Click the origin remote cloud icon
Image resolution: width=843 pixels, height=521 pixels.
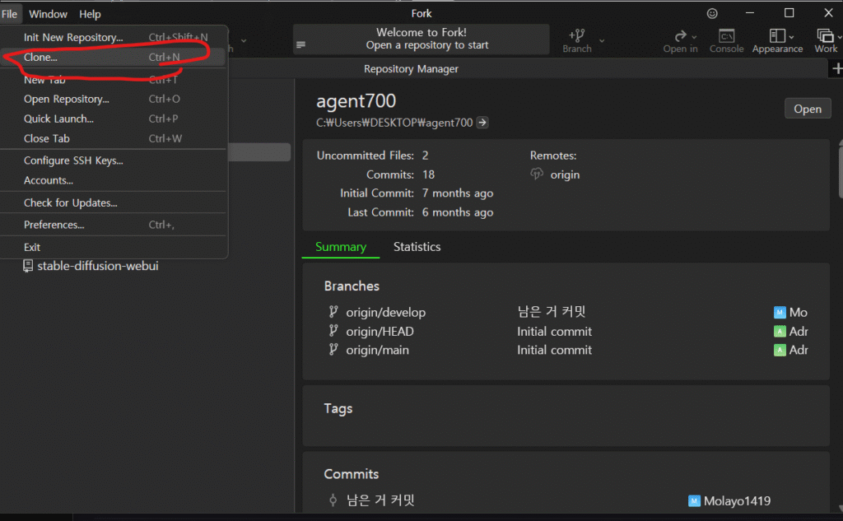tap(537, 174)
